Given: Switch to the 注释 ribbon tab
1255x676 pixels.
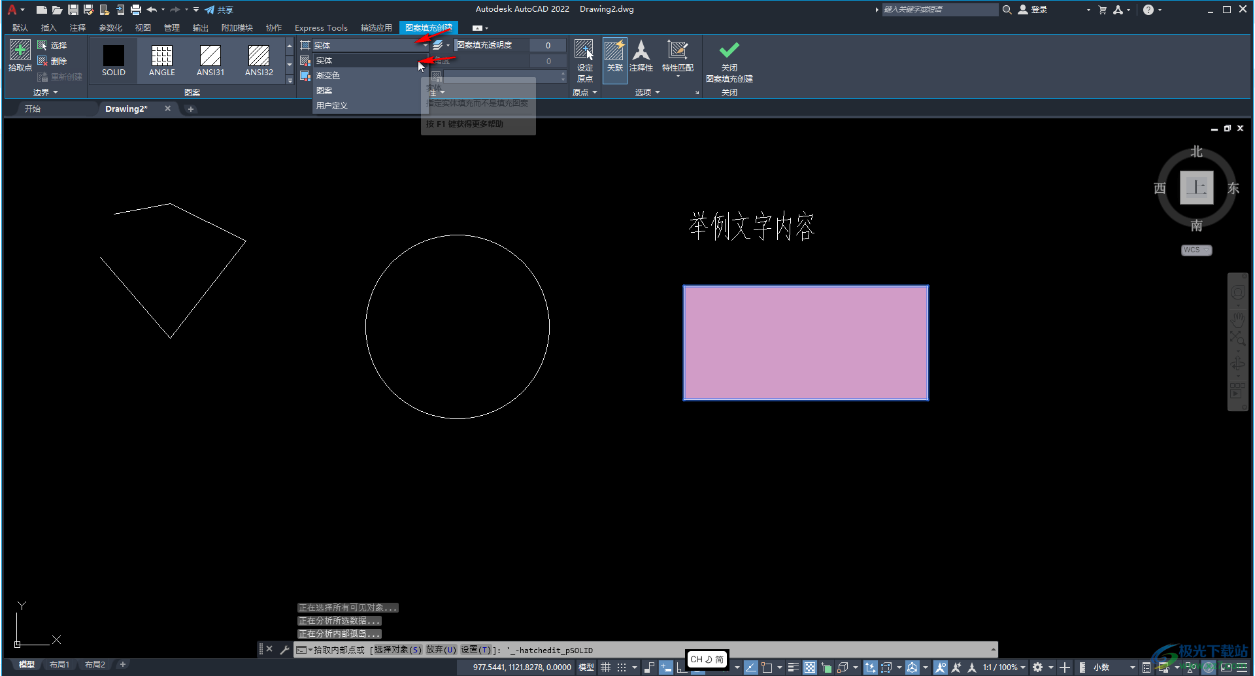Looking at the screenshot, I should tap(78, 27).
